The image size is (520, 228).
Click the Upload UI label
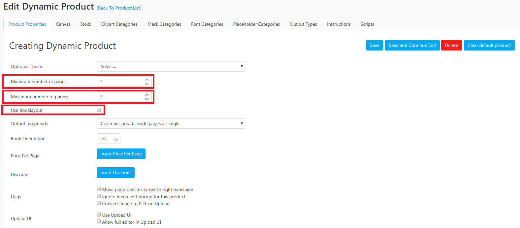[x=21, y=218]
